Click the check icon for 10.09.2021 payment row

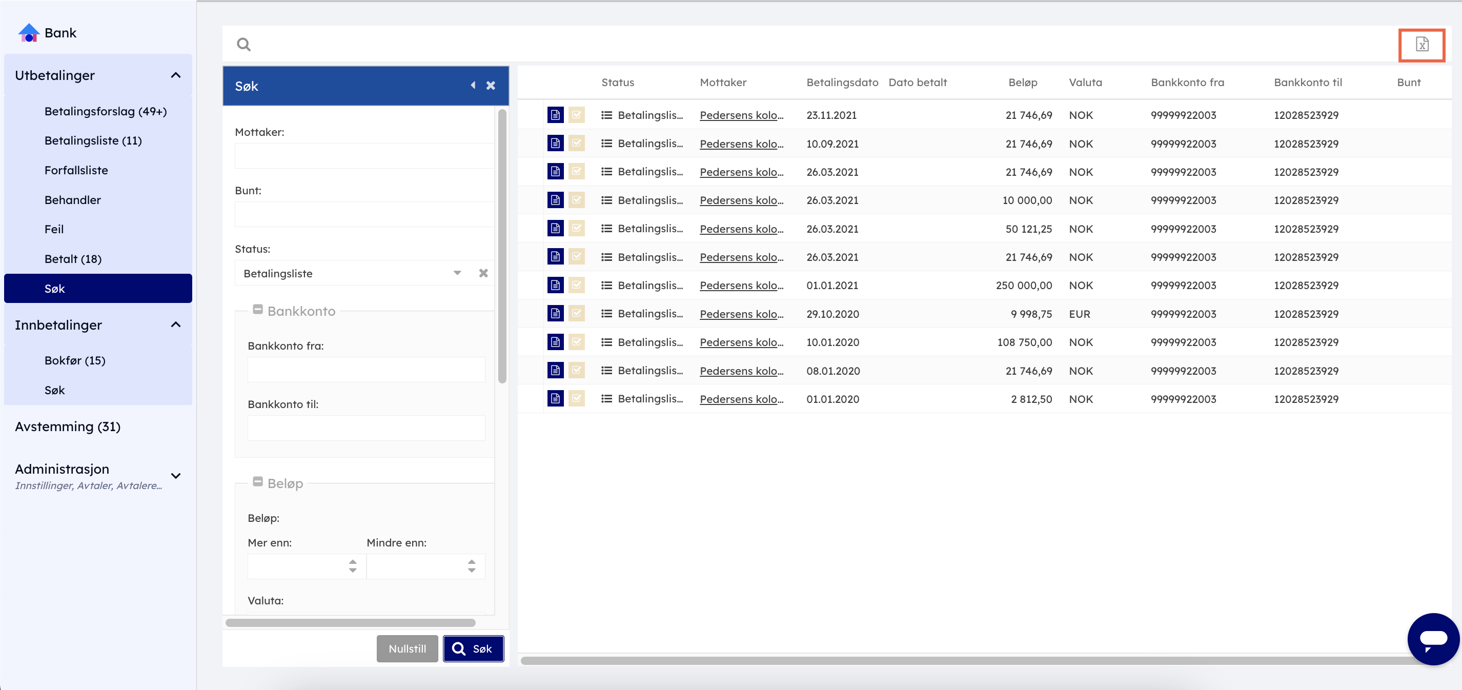click(x=576, y=144)
